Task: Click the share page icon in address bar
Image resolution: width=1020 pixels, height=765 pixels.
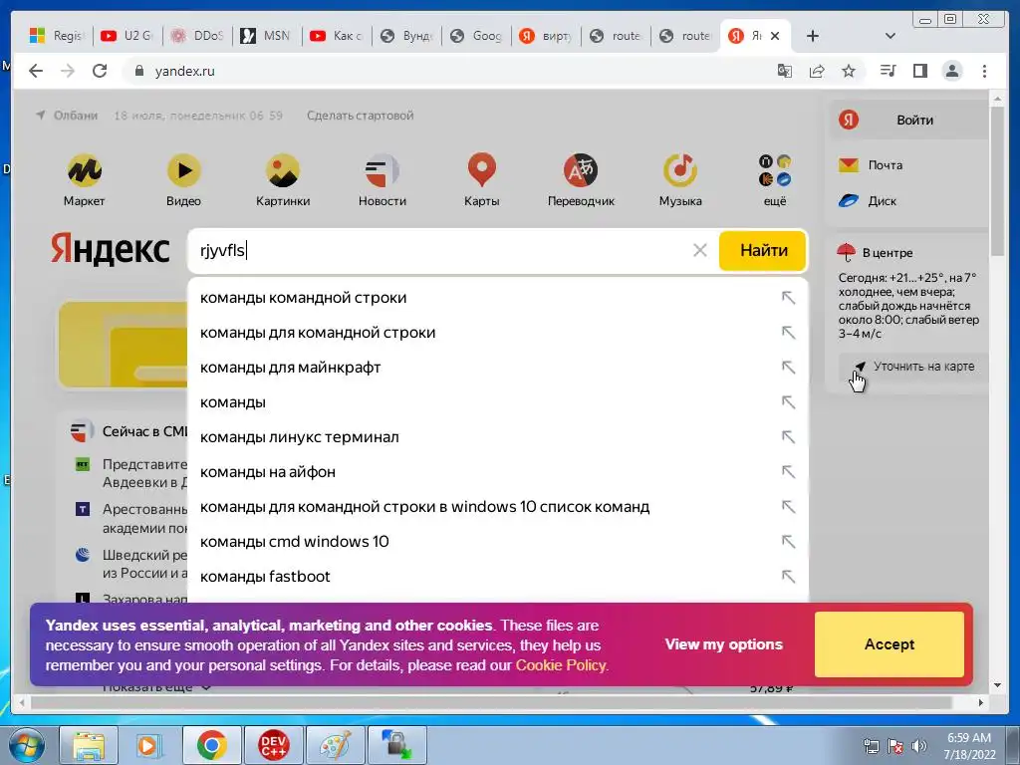Action: (x=817, y=71)
